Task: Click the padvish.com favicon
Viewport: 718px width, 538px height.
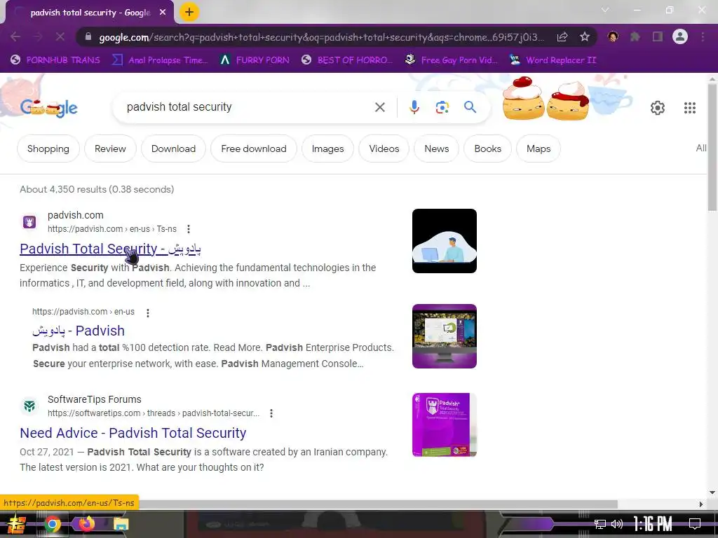Action: click(x=29, y=222)
